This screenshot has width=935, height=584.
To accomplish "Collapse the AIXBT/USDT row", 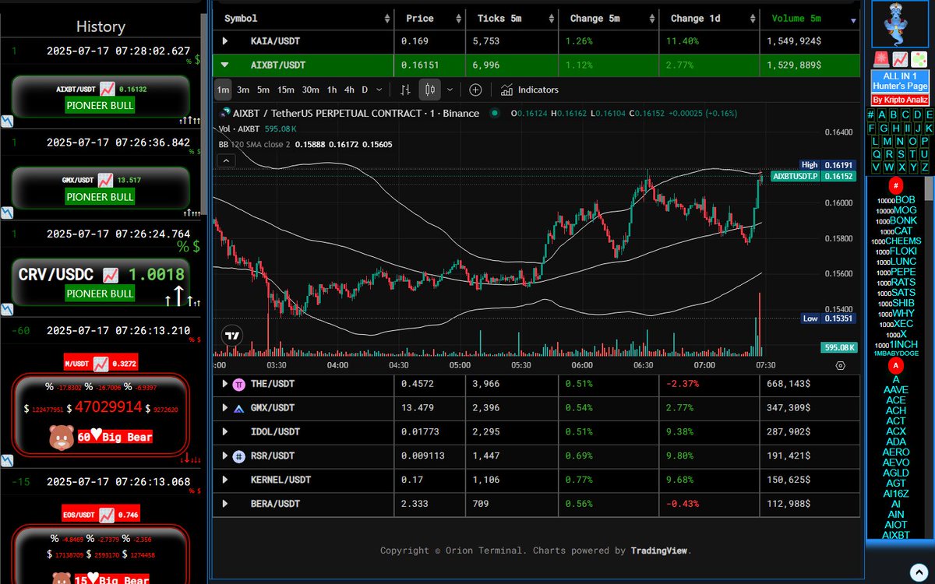I will click(225, 65).
